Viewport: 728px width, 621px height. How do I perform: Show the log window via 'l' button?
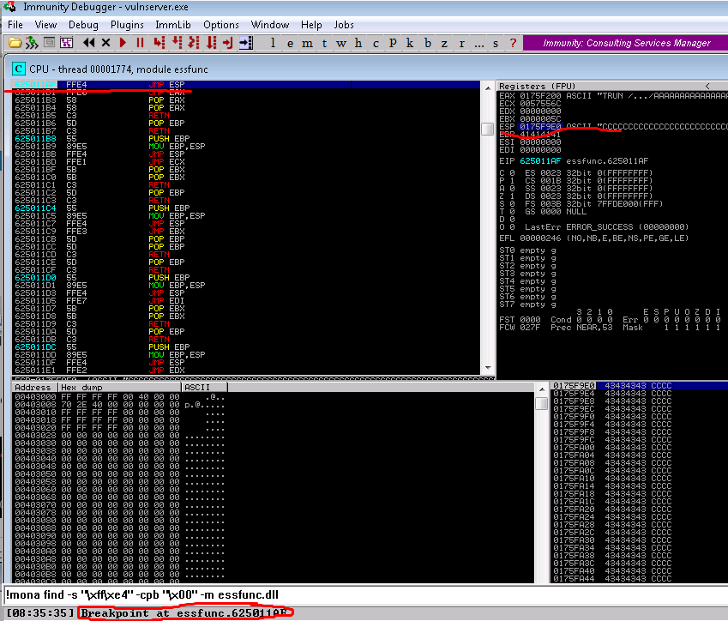pos(273,43)
